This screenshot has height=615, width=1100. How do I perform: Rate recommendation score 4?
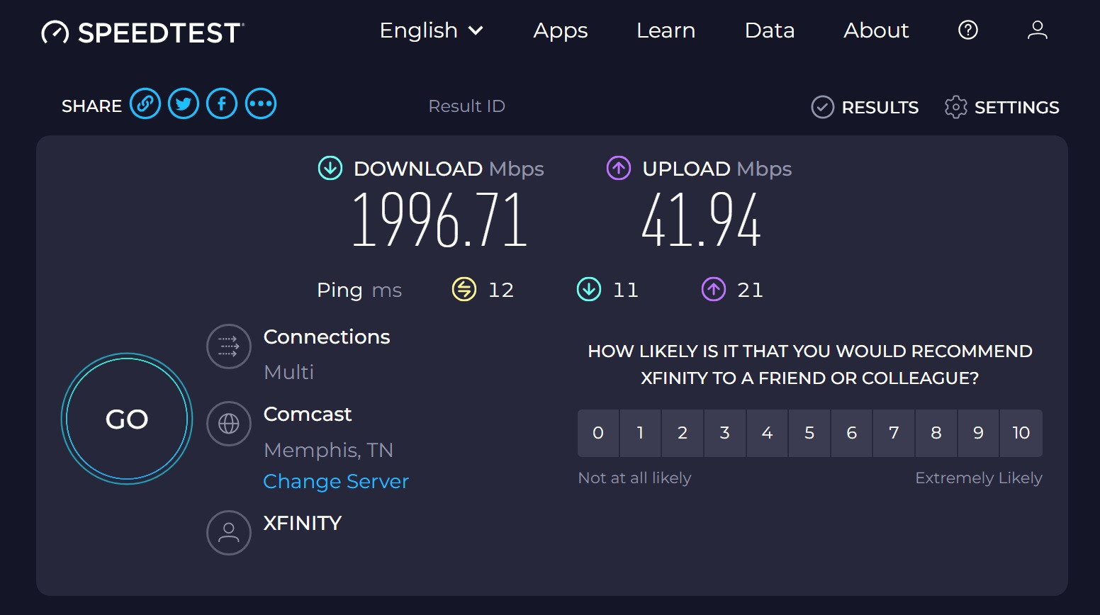point(767,433)
